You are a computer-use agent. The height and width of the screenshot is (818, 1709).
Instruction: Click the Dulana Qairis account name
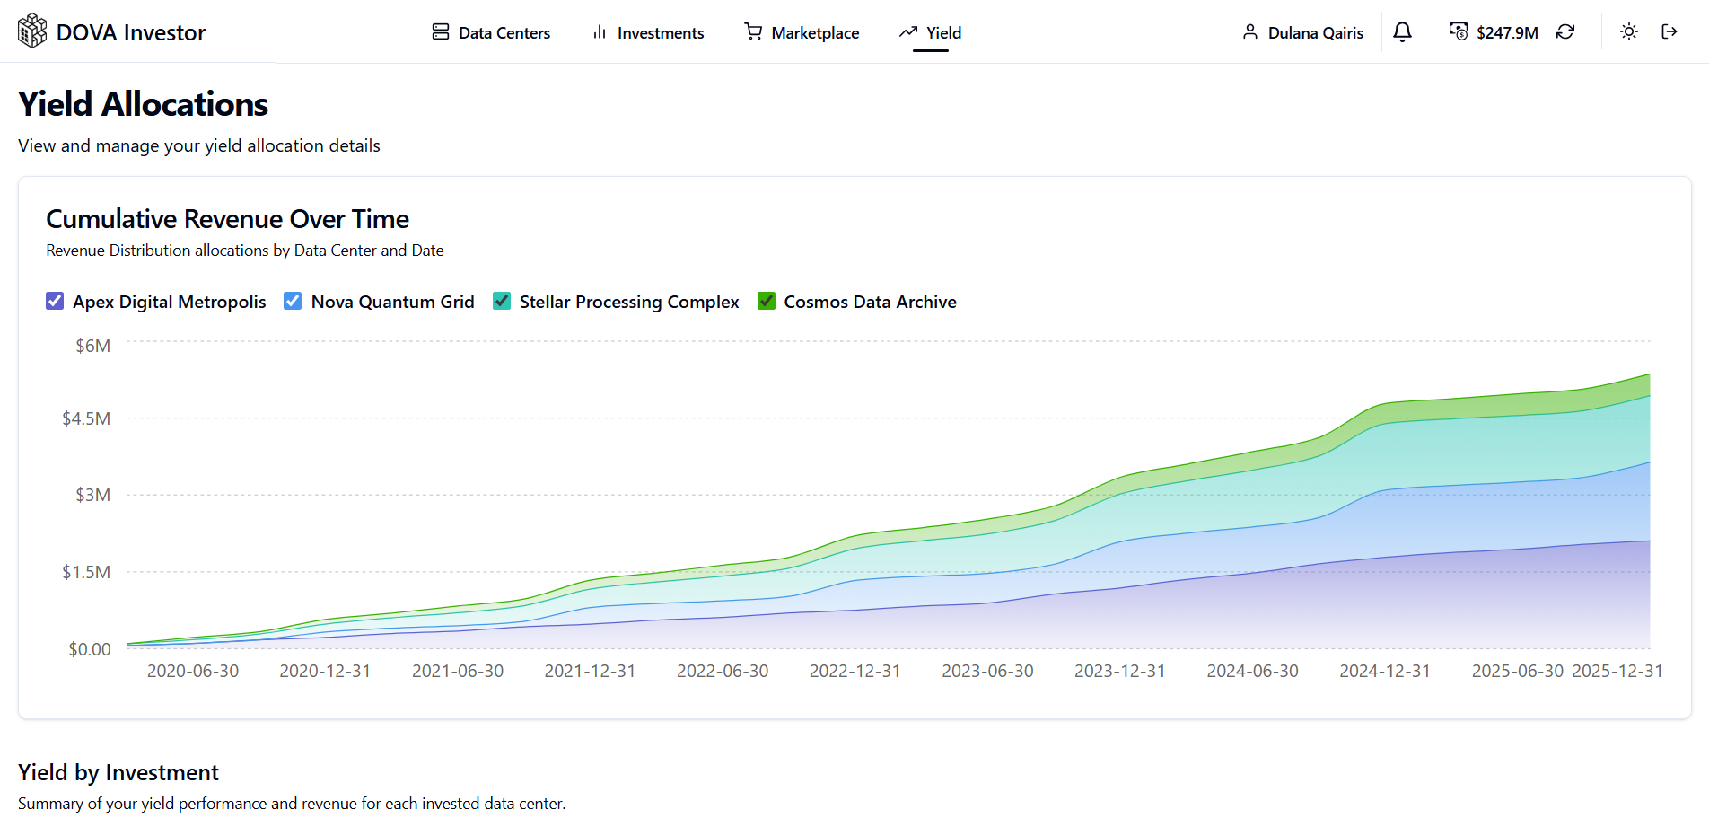[1315, 32]
